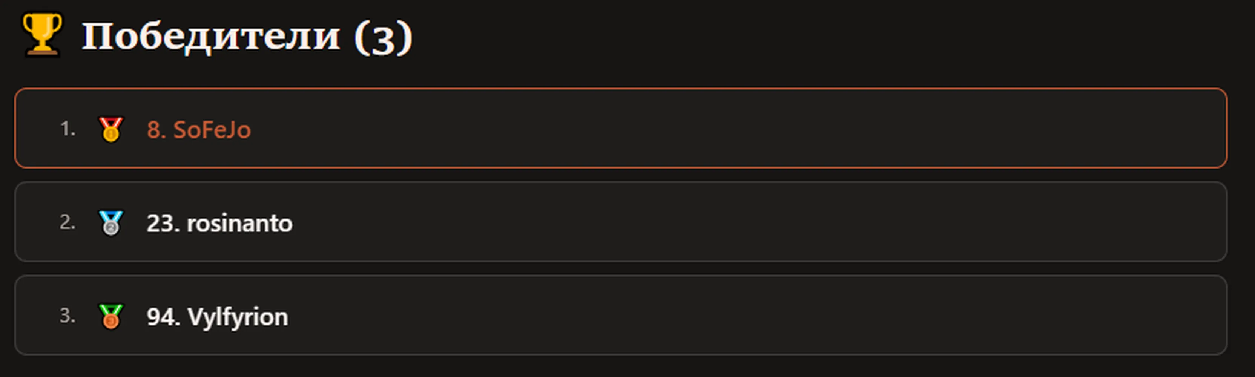1255x377 pixels.
Task: Select the second place card background
Action: click(x=621, y=222)
